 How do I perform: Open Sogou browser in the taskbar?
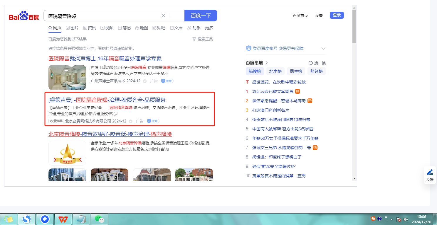click(x=27, y=219)
